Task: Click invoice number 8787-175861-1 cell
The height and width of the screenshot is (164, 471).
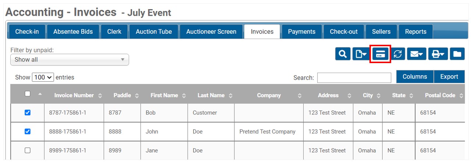Action: [74, 113]
